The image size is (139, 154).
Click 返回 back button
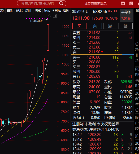[x=66, y=10]
